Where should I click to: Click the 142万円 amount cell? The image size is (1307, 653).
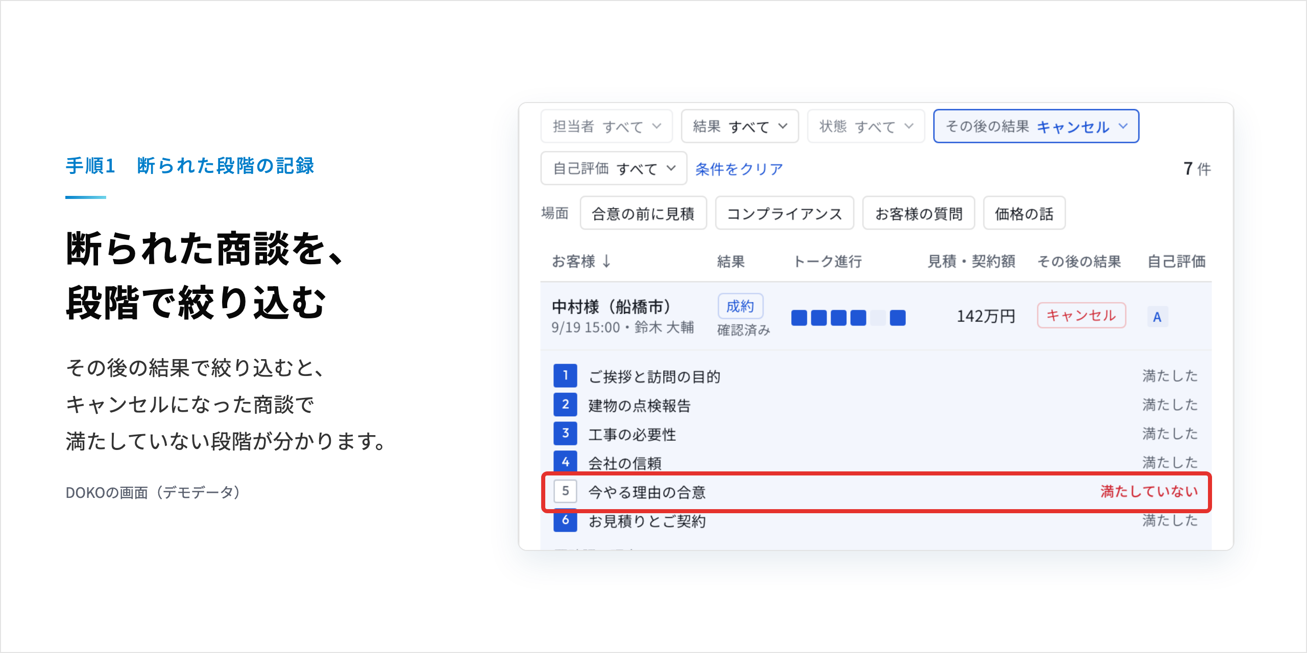pyautogui.click(x=985, y=316)
